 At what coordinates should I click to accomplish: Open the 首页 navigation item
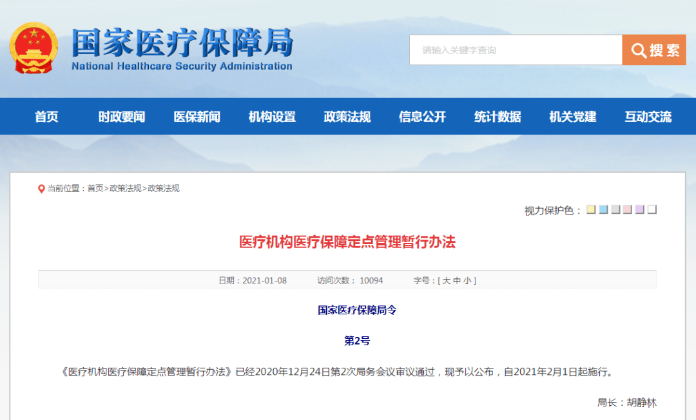pyautogui.click(x=46, y=117)
